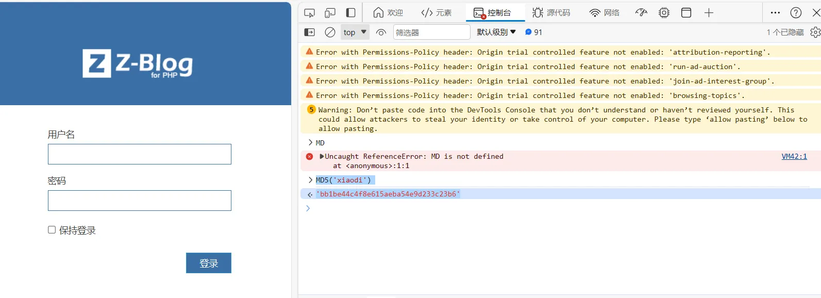Open the top context dropdown
Image resolution: width=821 pixels, height=298 pixels.
tap(355, 32)
